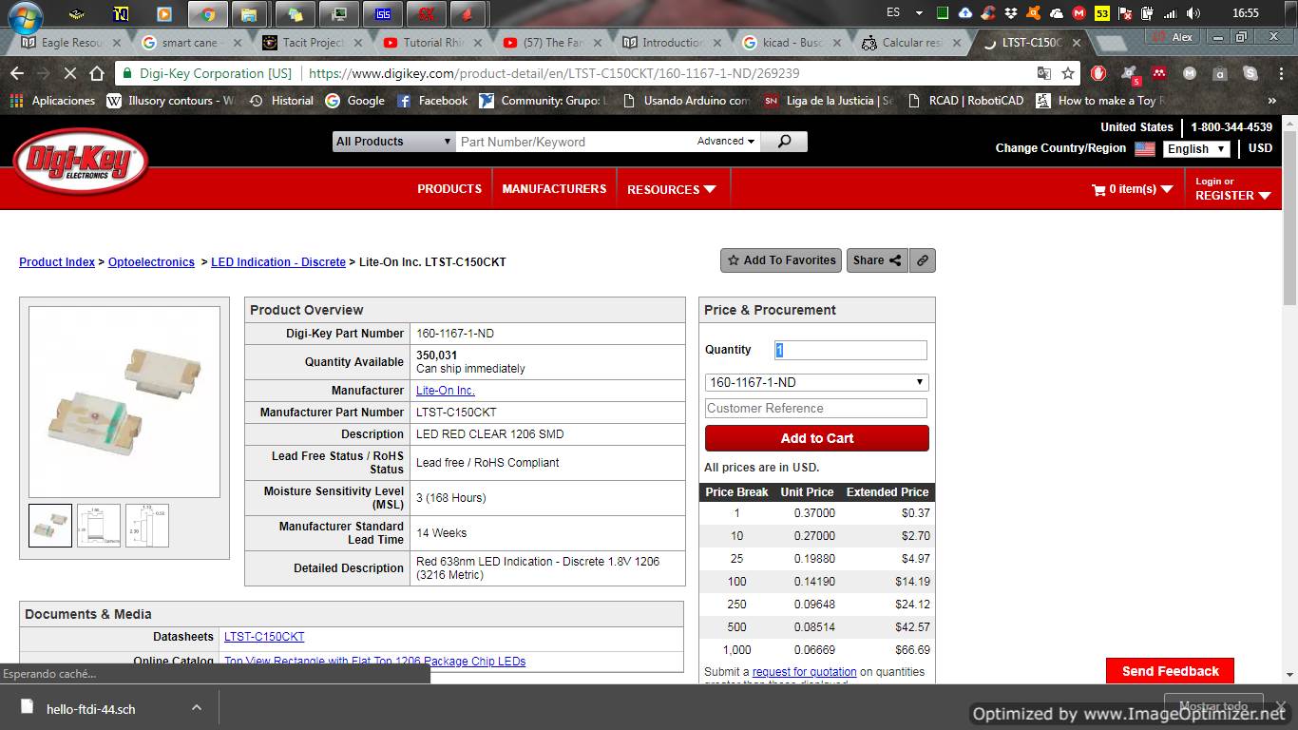The image size is (1298, 730).
Task: Expand the 0 item(s) cart dropdown
Action: coord(1133,189)
